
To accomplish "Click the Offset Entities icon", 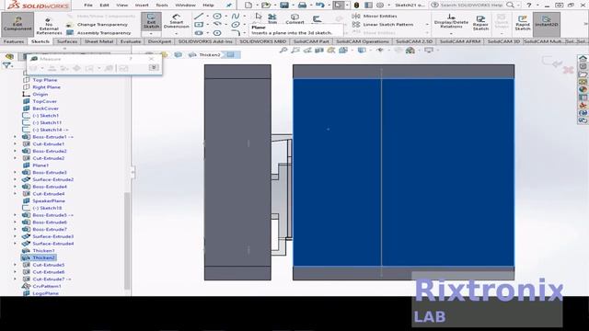I will 317,18.
